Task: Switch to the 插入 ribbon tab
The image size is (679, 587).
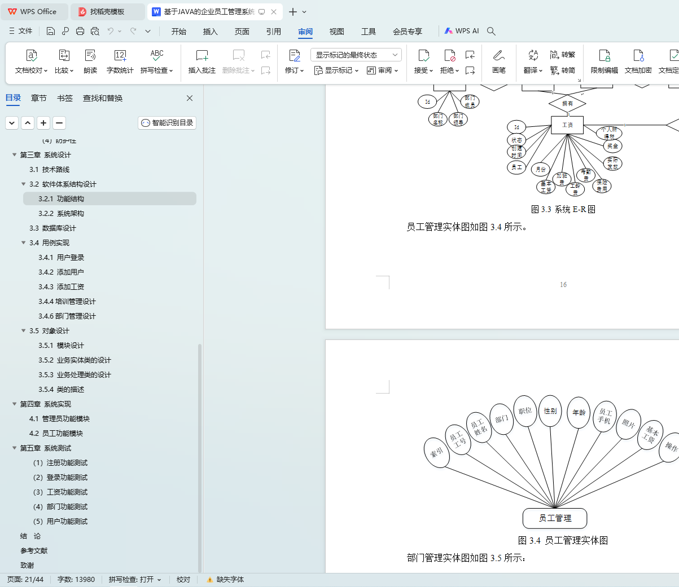Action: pos(211,32)
